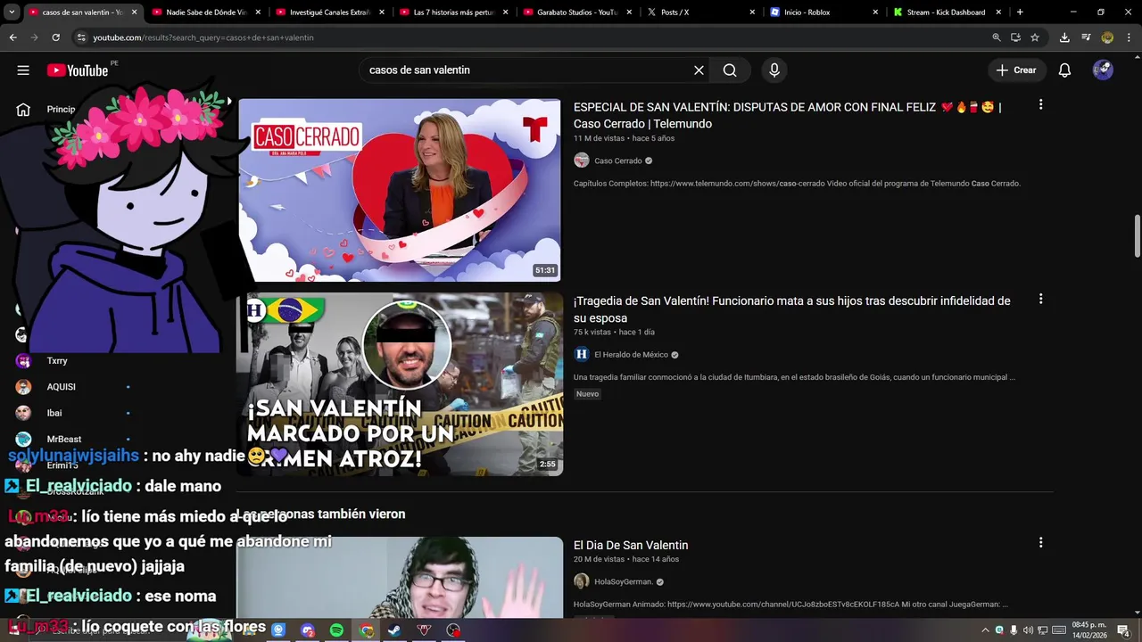The width and height of the screenshot is (1142, 642).
Task: Switch to the Inicio - Roblox tab
Action: click(x=823, y=12)
